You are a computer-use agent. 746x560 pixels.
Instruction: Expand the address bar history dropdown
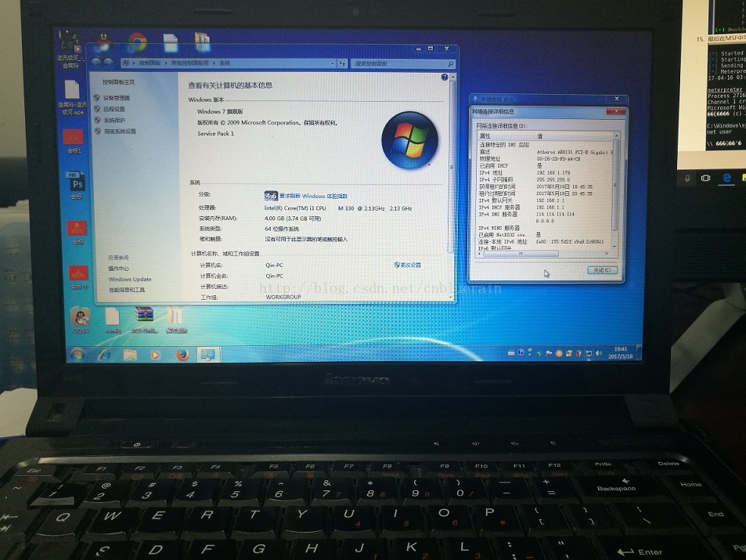point(333,63)
